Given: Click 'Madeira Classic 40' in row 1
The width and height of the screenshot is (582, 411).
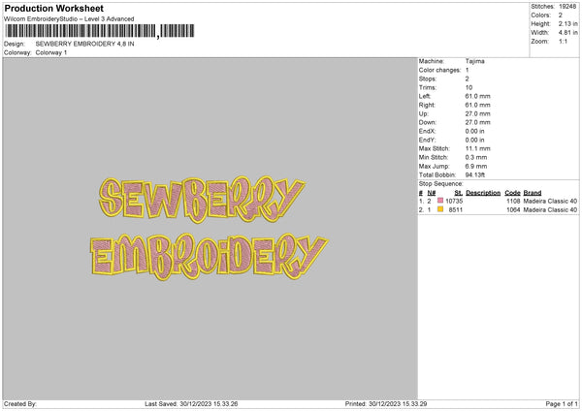Looking at the screenshot, I should click(550, 201).
